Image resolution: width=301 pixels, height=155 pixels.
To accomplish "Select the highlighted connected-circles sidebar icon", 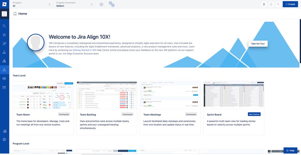I will pos(4,70).
